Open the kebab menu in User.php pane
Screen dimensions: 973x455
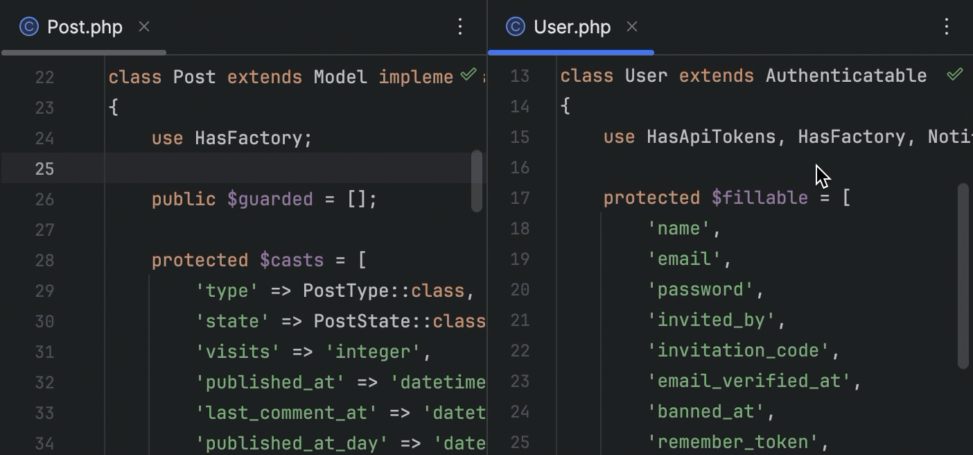point(947,26)
